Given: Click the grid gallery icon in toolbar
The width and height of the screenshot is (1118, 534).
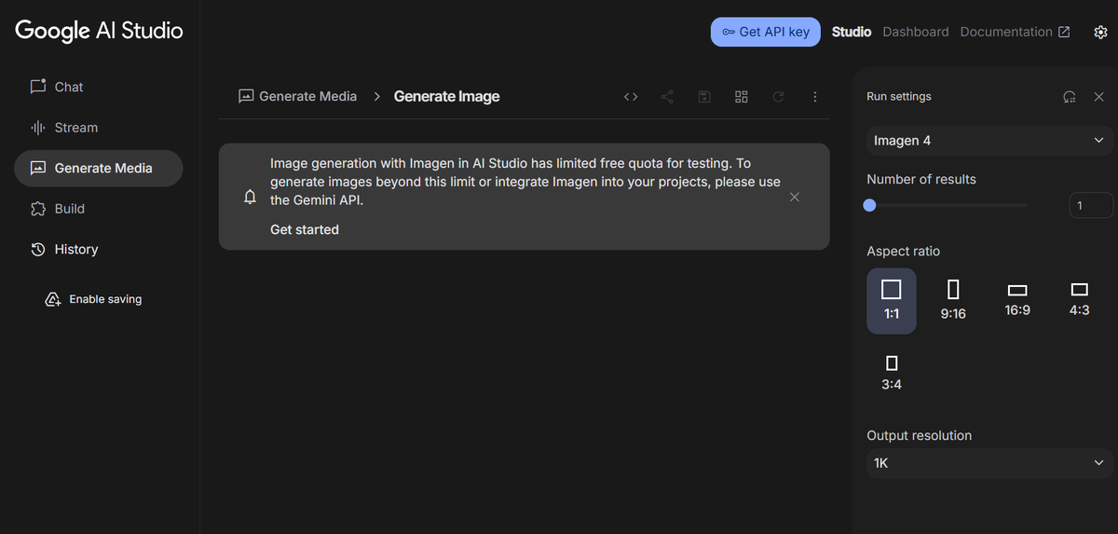Looking at the screenshot, I should (x=742, y=96).
